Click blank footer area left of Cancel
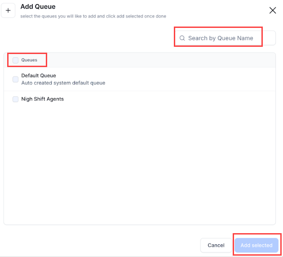The width and height of the screenshot is (283, 257). pyautogui.click(x=99, y=245)
